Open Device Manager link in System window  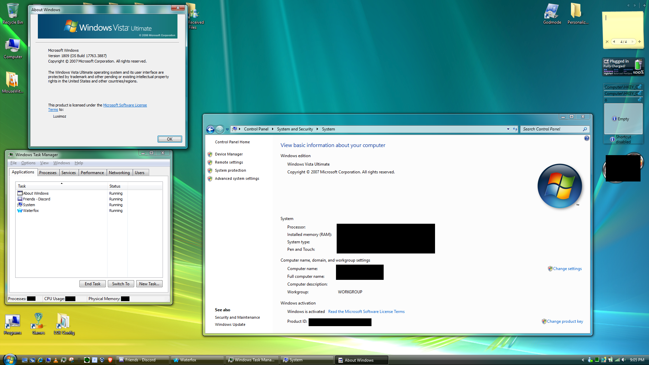229,154
